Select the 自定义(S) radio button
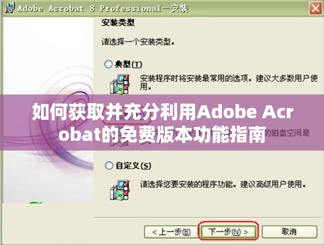 109,166
